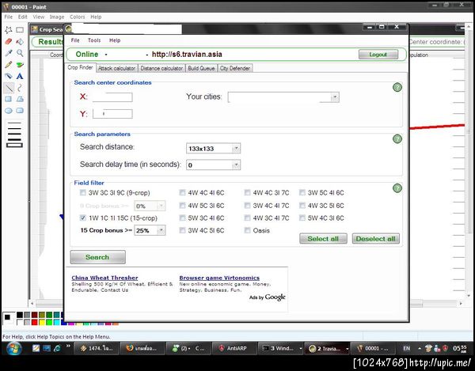Open the Search delay time dropdown
The image size is (475, 371).
pyautogui.click(x=236, y=165)
